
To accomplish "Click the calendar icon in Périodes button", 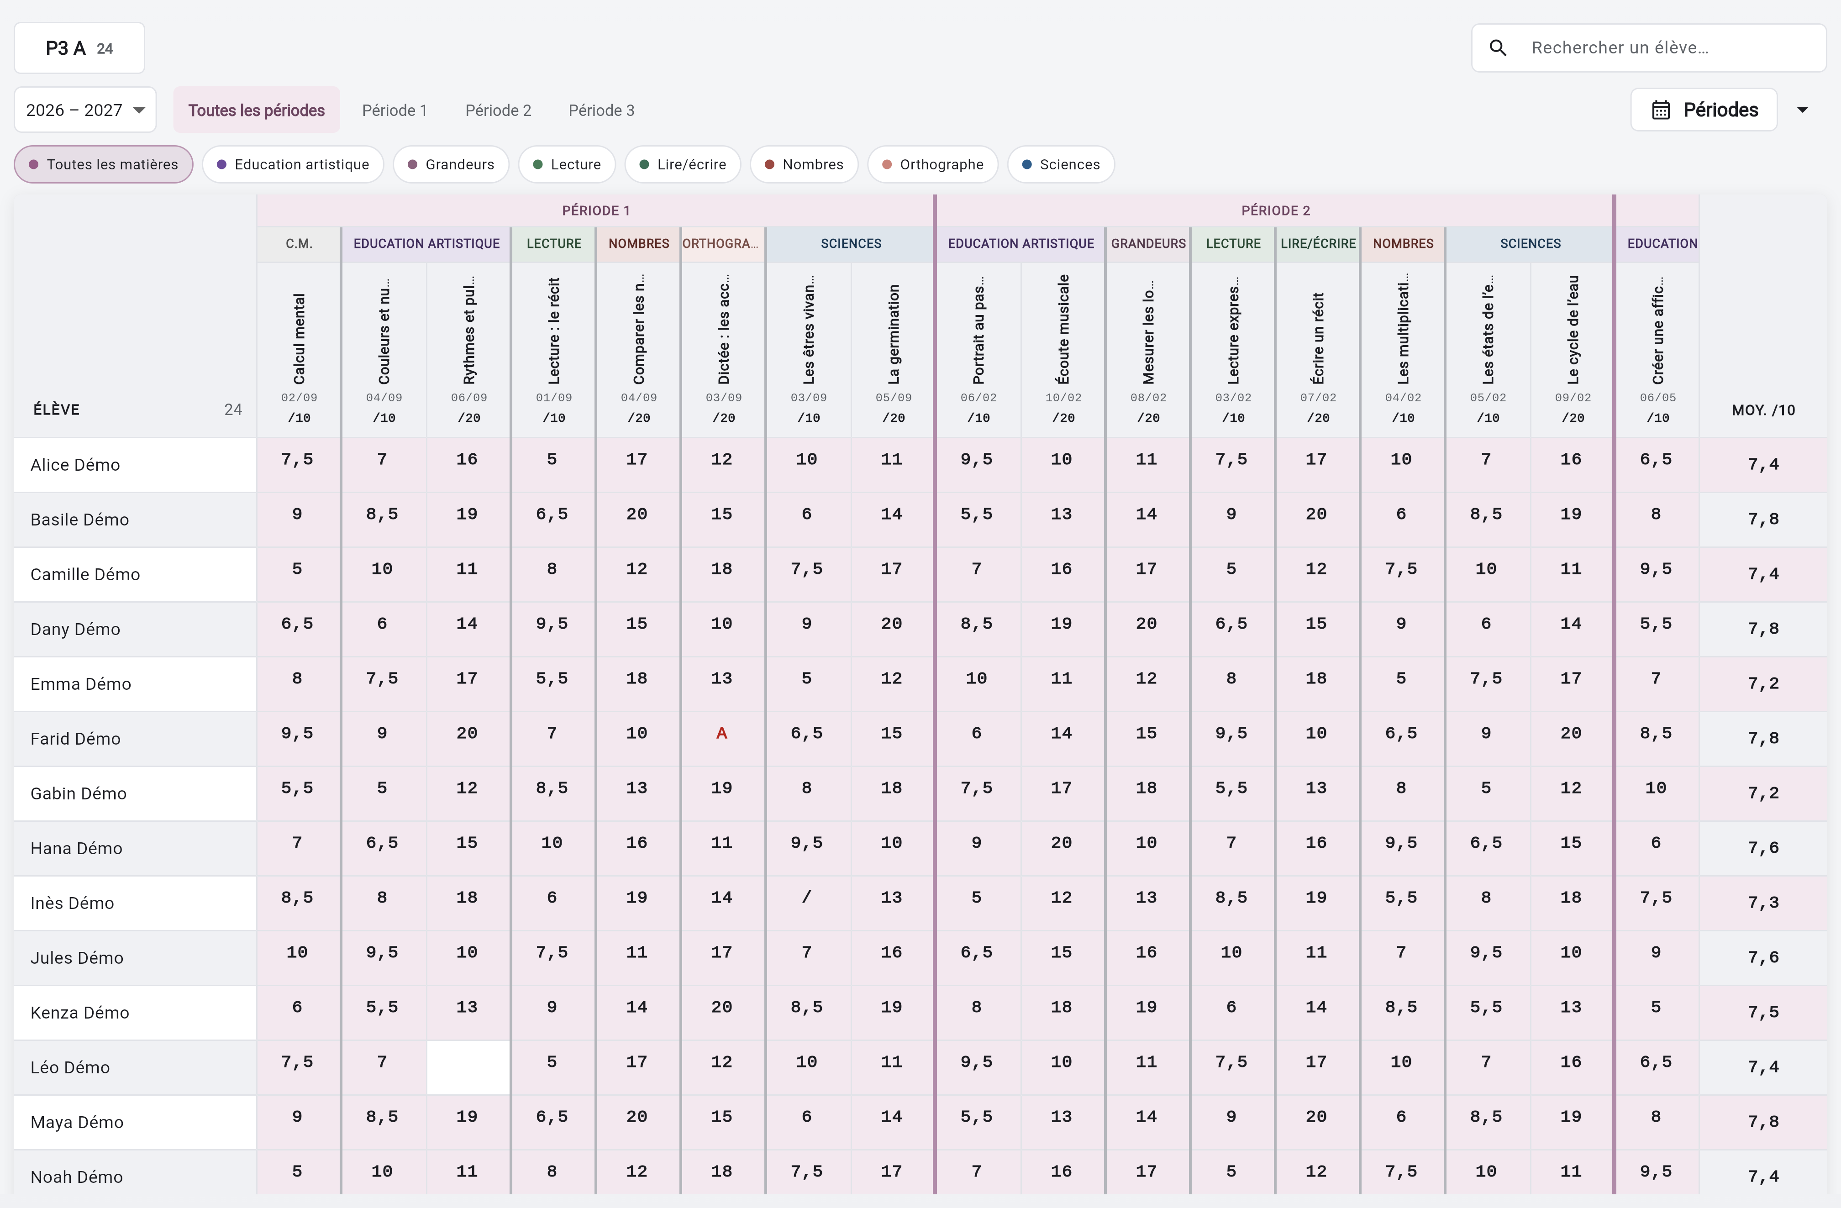I will click(1661, 110).
